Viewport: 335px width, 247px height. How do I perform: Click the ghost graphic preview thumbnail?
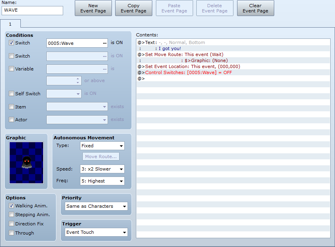(x=26, y=163)
